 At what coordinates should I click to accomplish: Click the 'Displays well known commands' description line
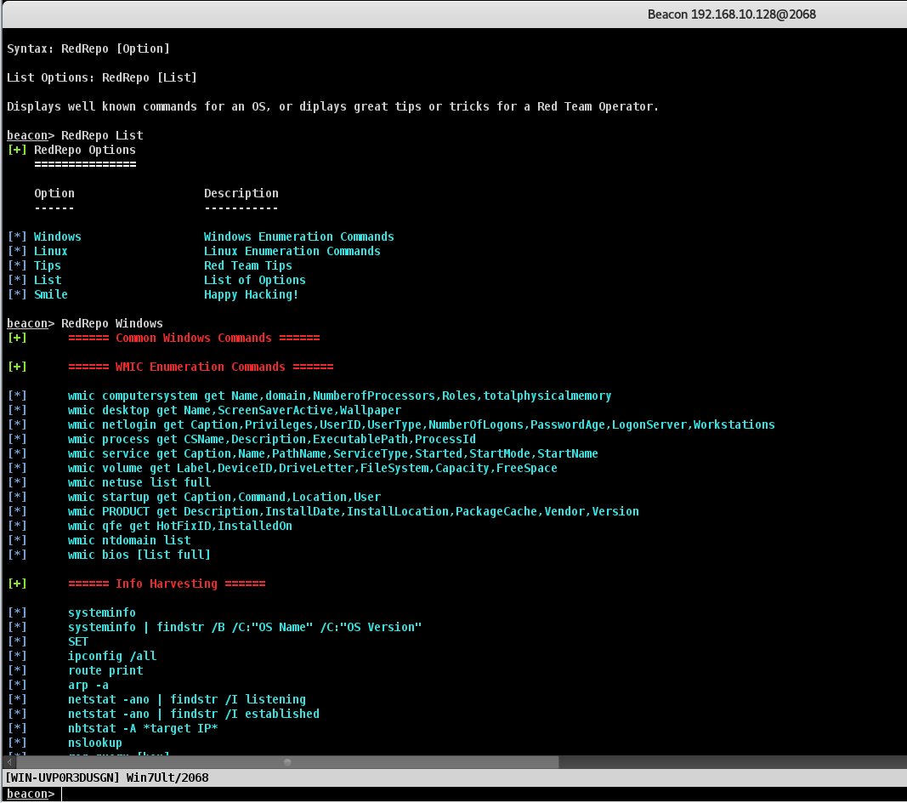point(332,106)
